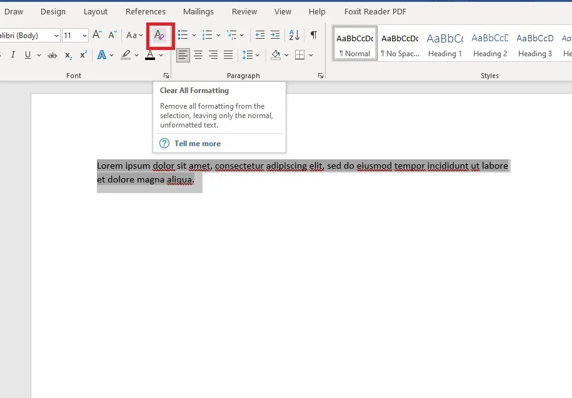The width and height of the screenshot is (572, 398).
Task: Apply the Heading 1 style
Action: (444, 44)
